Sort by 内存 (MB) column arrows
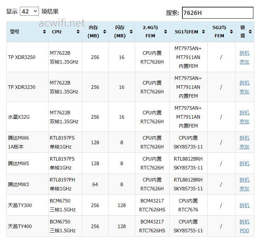This screenshot has width=261, height=238. pyautogui.click(x=104, y=32)
